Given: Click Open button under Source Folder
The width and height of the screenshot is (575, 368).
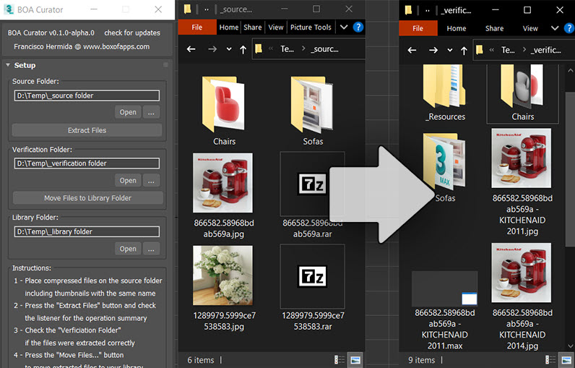Looking at the screenshot, I should click(x=128, y=112).
